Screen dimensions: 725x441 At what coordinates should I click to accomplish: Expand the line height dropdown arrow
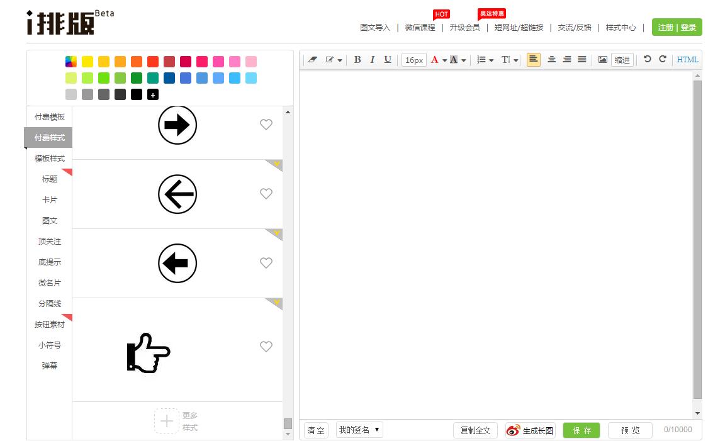(515, 60)
